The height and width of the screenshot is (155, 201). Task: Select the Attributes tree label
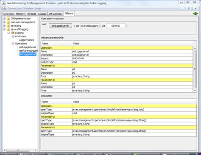click(20, 36)
